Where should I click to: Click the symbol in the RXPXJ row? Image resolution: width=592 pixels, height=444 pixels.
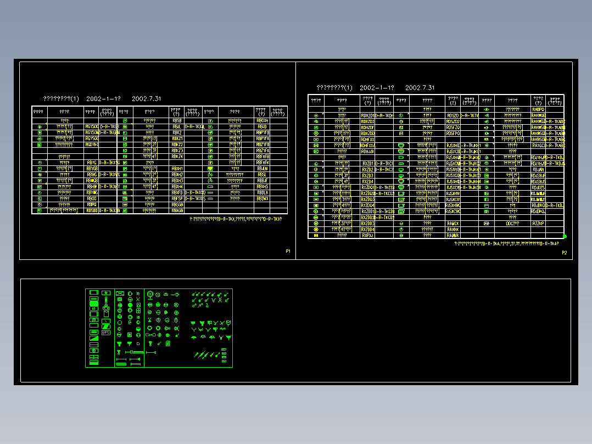coord(316,235)
